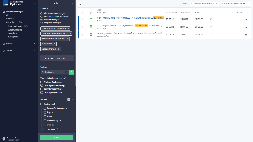Click green plus button next to Volltextsuche
The image size is (253, 142).
(71, 72)
